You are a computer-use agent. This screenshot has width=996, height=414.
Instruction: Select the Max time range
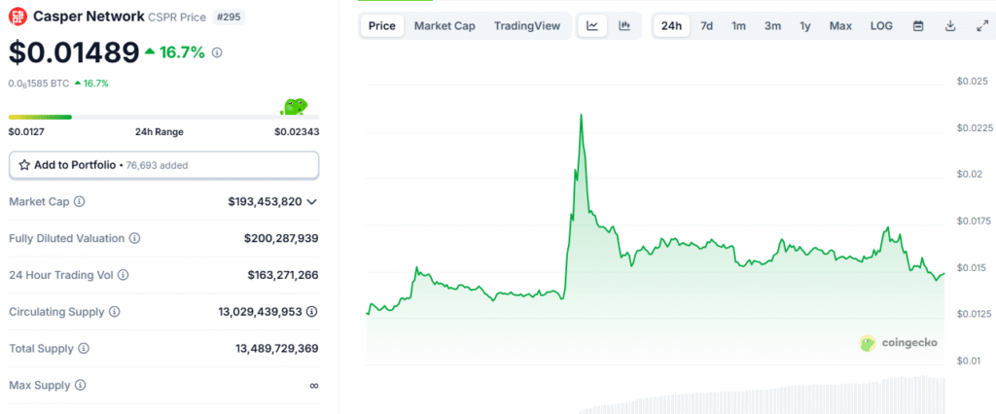[840, 26]
